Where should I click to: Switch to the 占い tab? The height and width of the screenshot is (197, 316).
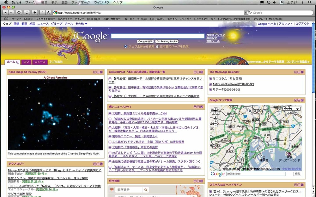[x=27, y=62]
